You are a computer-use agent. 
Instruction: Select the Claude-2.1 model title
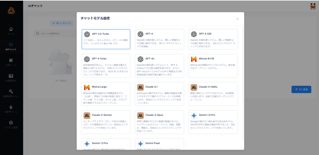152,87
